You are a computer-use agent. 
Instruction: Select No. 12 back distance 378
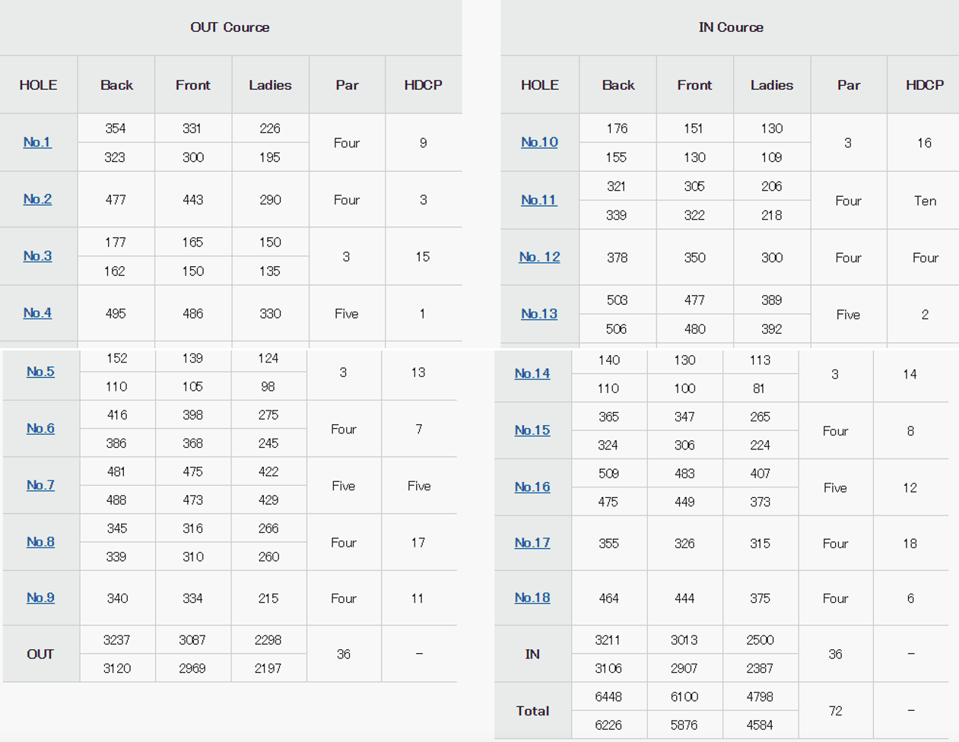[x=618, y=258]
